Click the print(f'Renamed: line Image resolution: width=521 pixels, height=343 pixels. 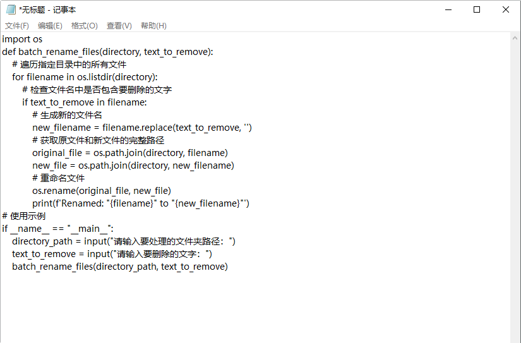pos(141,203)
